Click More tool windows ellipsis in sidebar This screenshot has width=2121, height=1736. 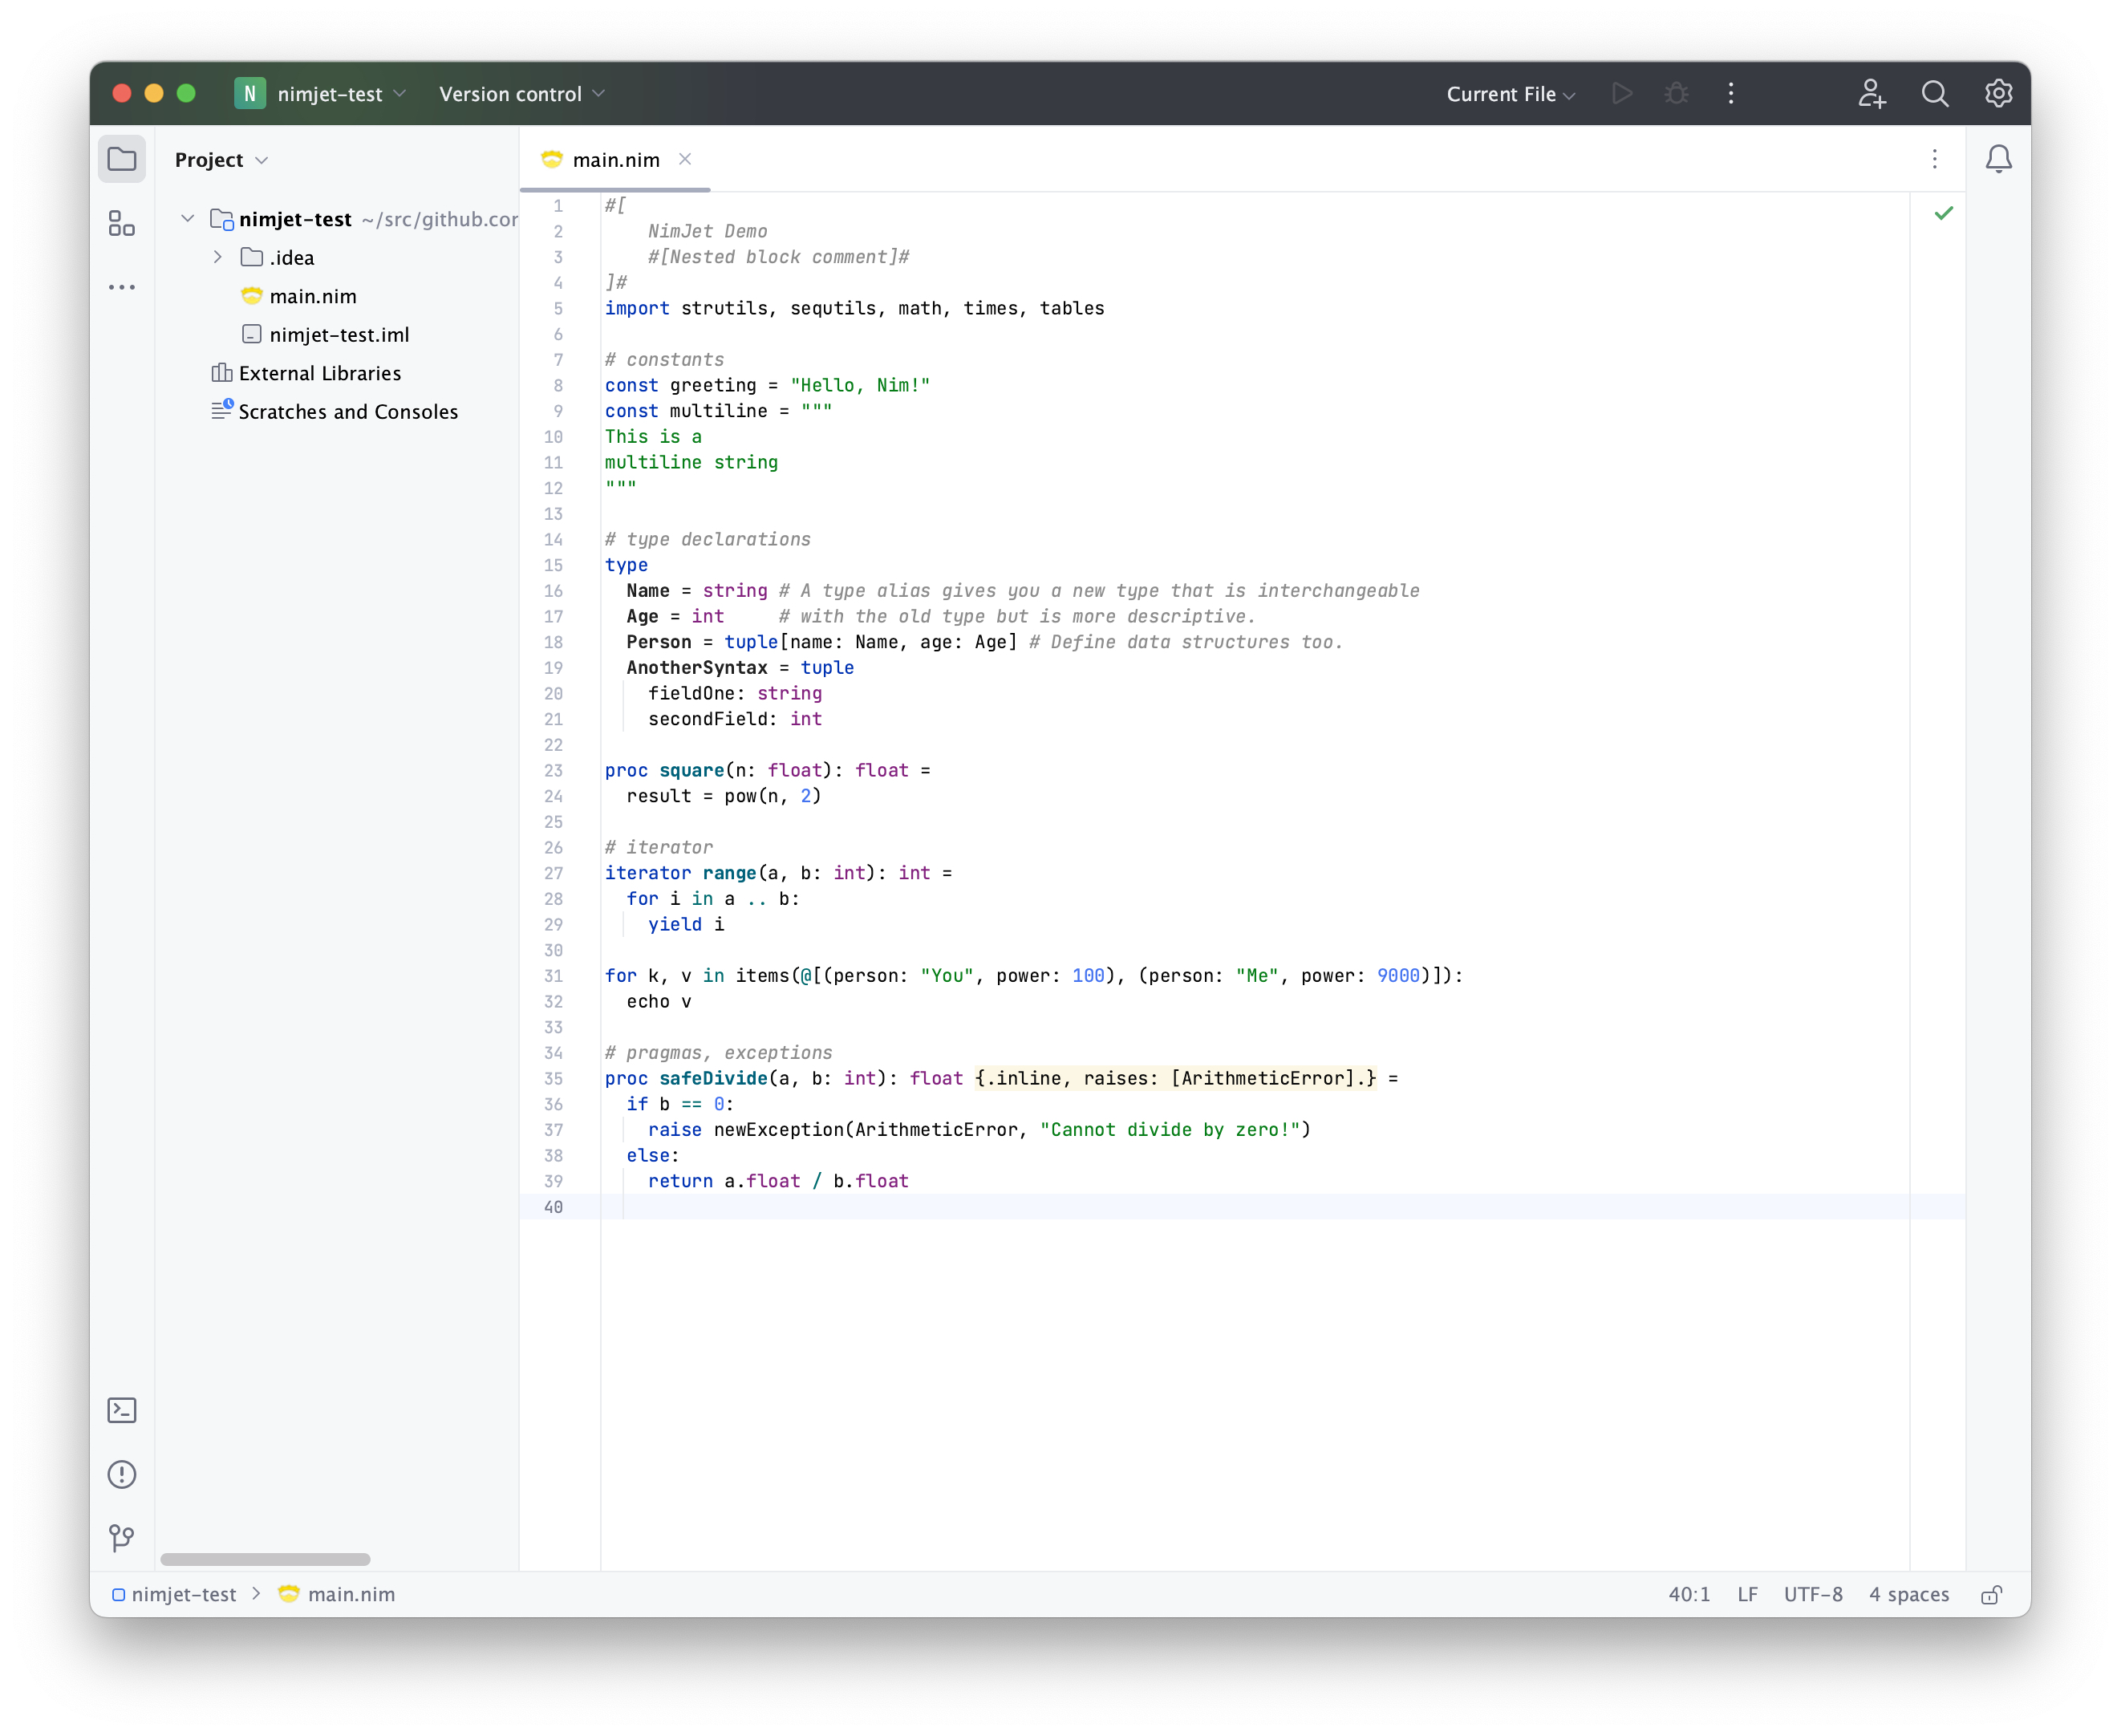(121, 287)
